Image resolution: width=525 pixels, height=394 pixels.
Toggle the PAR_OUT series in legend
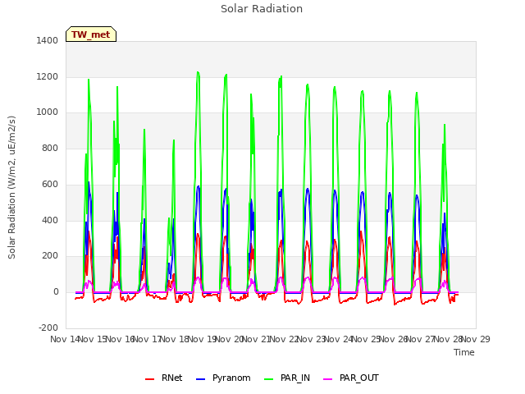351,378
